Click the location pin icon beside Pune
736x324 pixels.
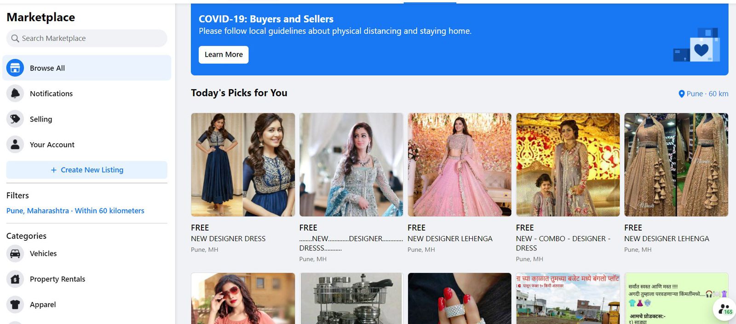click(682, 94)
